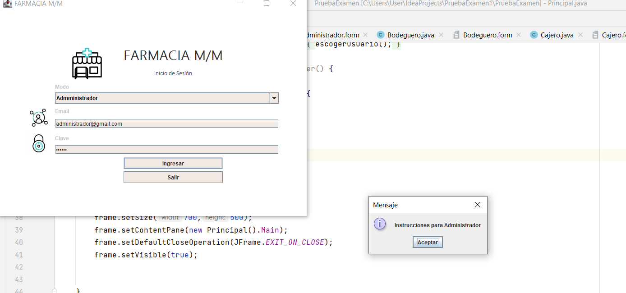Close the Cajero.java tab
This screenshot has height=293, width=626.
click(x=580, y=35)
